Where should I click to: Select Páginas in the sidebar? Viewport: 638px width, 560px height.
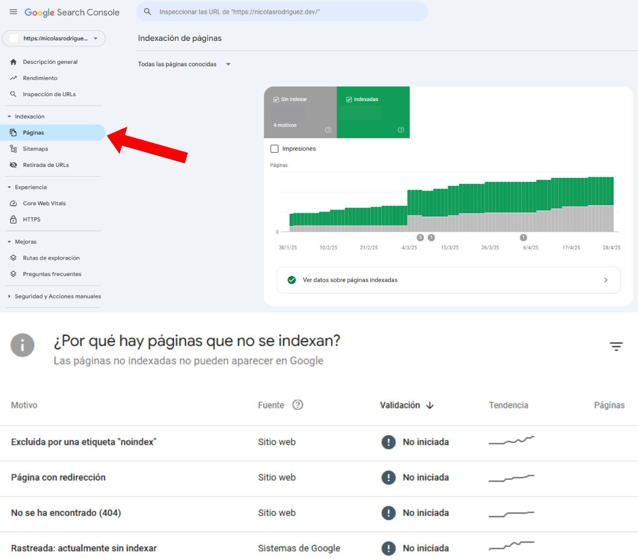53,133
